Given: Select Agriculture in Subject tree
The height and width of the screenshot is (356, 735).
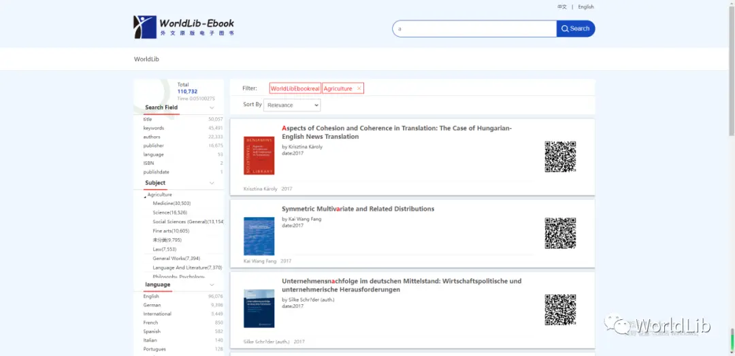Looking at the screenshot, I should [x=160, y=194].
